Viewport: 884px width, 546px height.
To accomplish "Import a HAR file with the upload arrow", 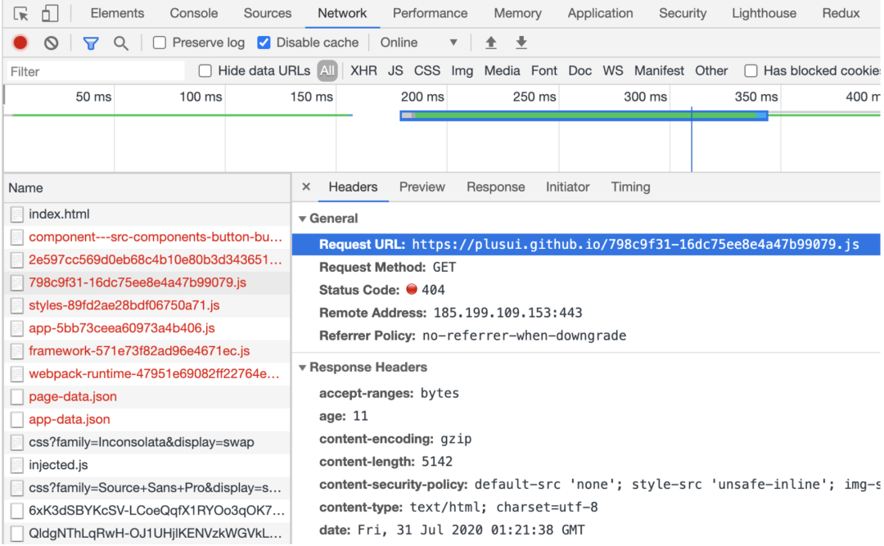I will (x=491, y=43).
